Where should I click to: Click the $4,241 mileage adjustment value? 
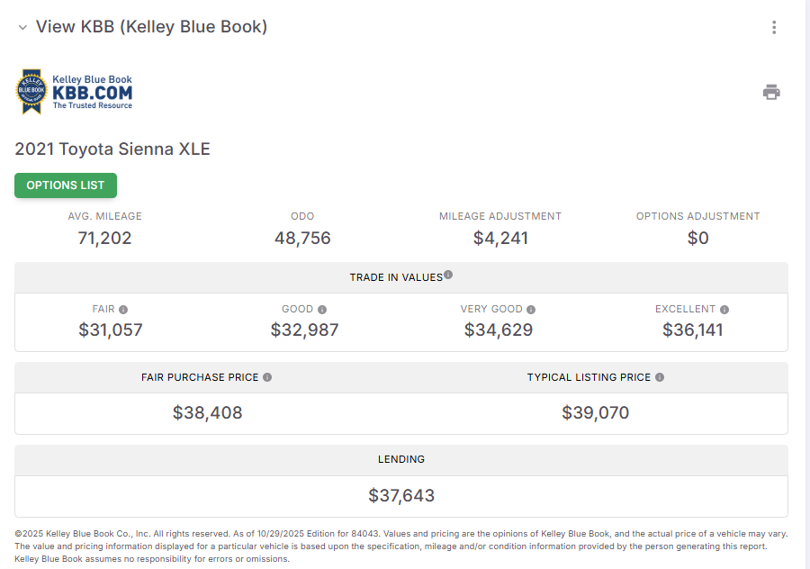(x=500, y=239)
